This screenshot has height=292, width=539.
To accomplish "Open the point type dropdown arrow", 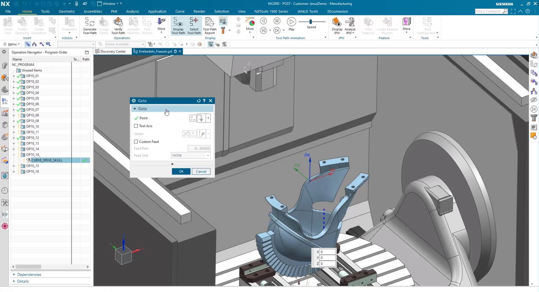I will [208, 118].
